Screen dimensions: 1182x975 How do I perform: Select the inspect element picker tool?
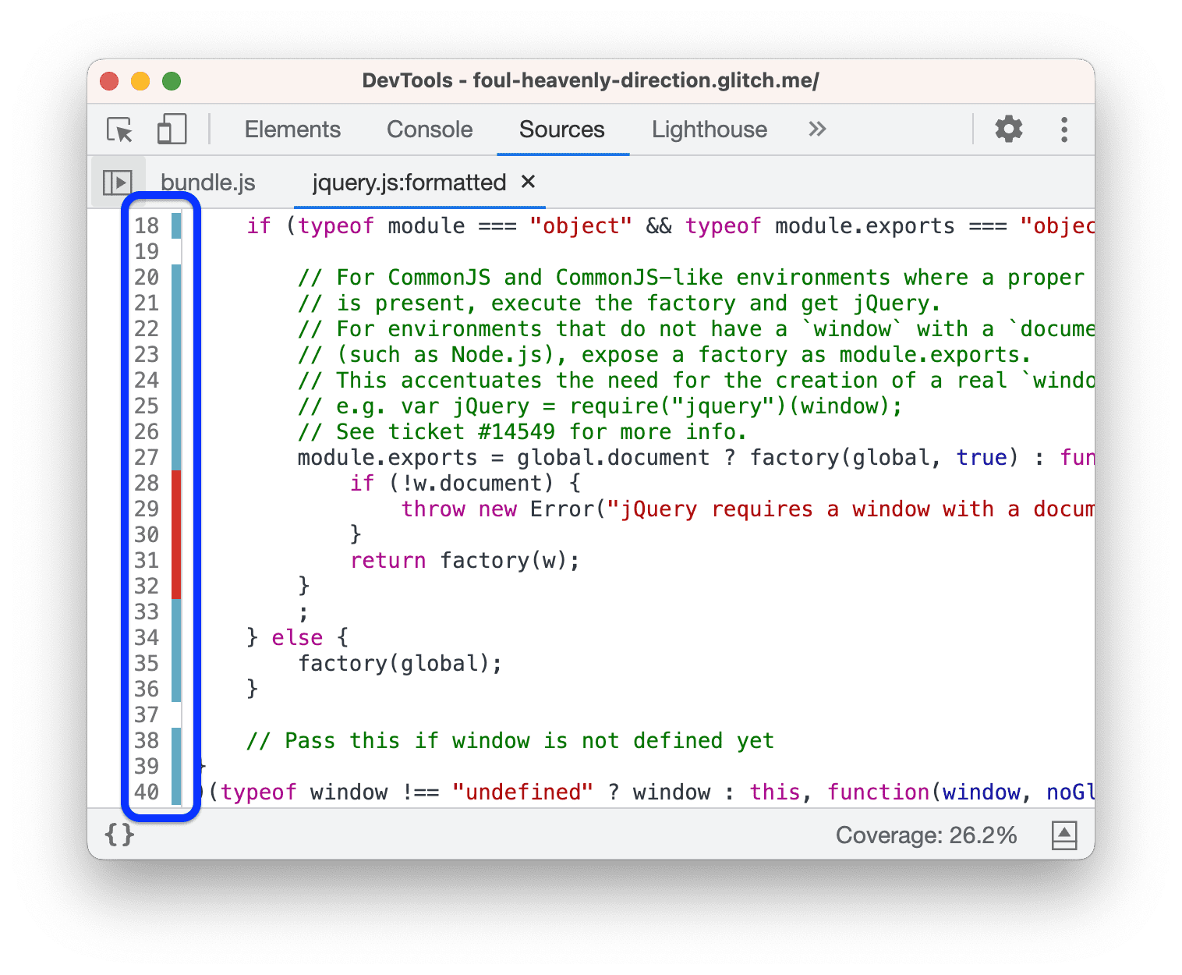pos(120,129)
